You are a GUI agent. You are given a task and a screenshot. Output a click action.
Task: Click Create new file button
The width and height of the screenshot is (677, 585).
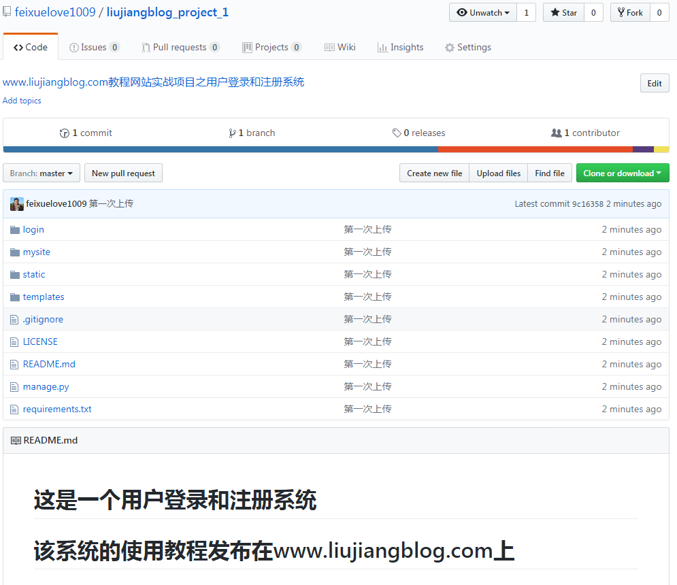coord(434,173)
